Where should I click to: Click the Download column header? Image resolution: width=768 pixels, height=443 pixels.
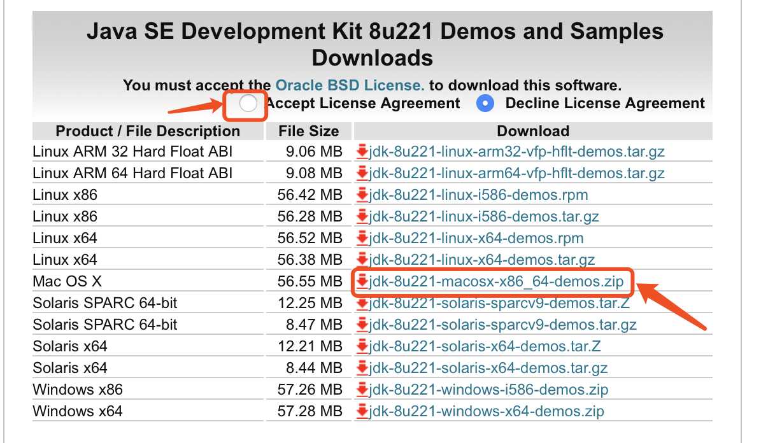[533, 131]
